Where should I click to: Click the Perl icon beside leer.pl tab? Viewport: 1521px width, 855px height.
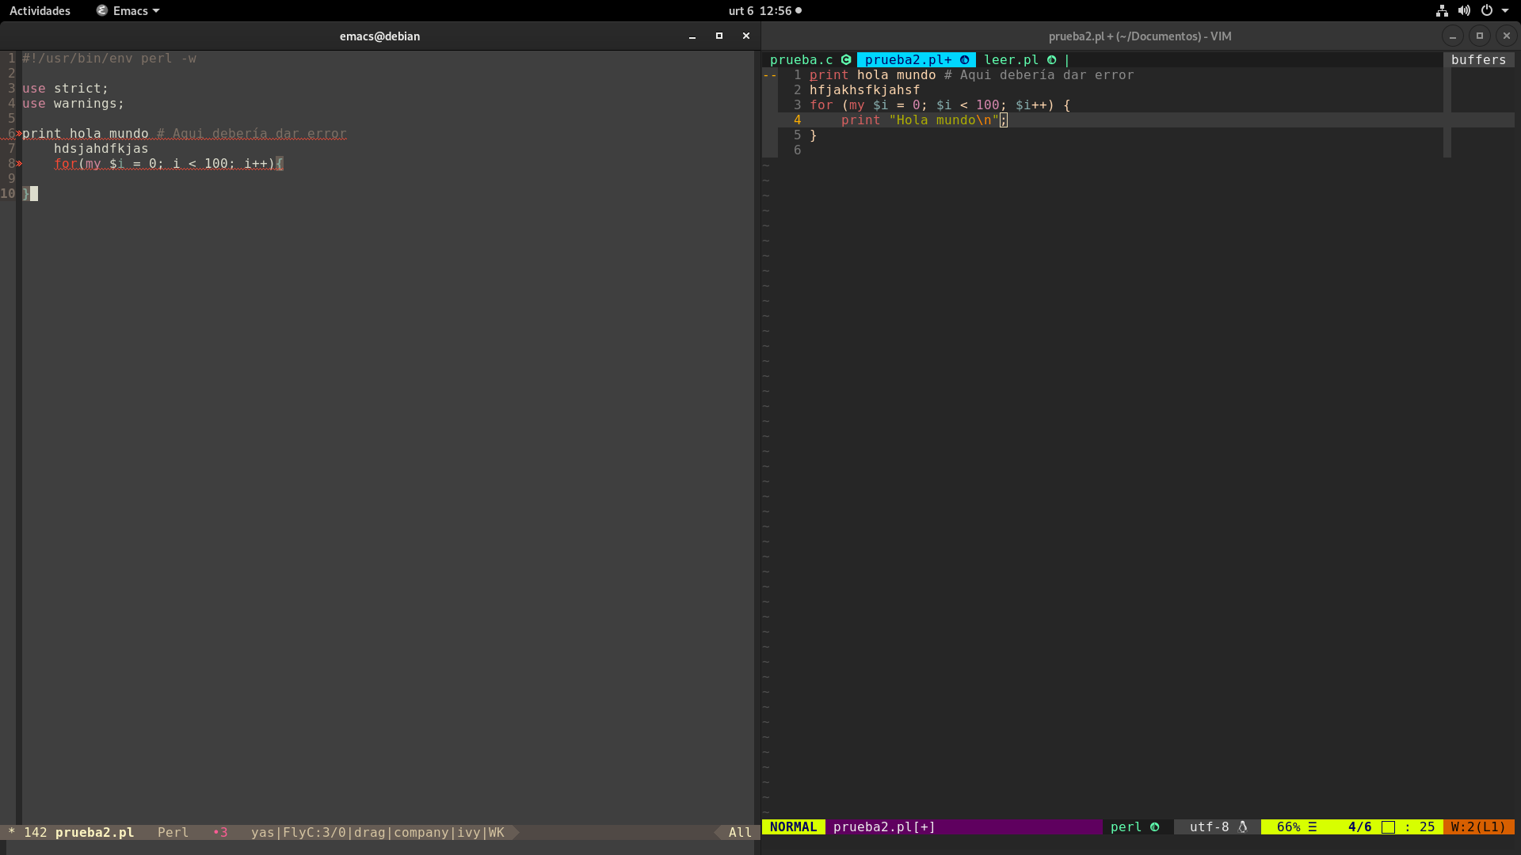pos(1051,59)
